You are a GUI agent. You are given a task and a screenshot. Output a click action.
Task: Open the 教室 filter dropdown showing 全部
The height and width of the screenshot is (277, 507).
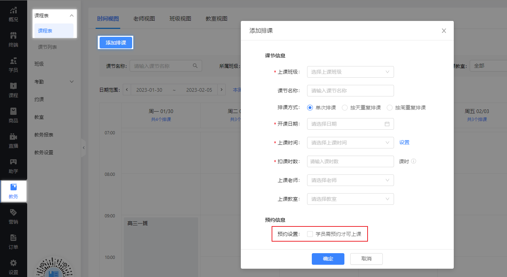point(488,66)
